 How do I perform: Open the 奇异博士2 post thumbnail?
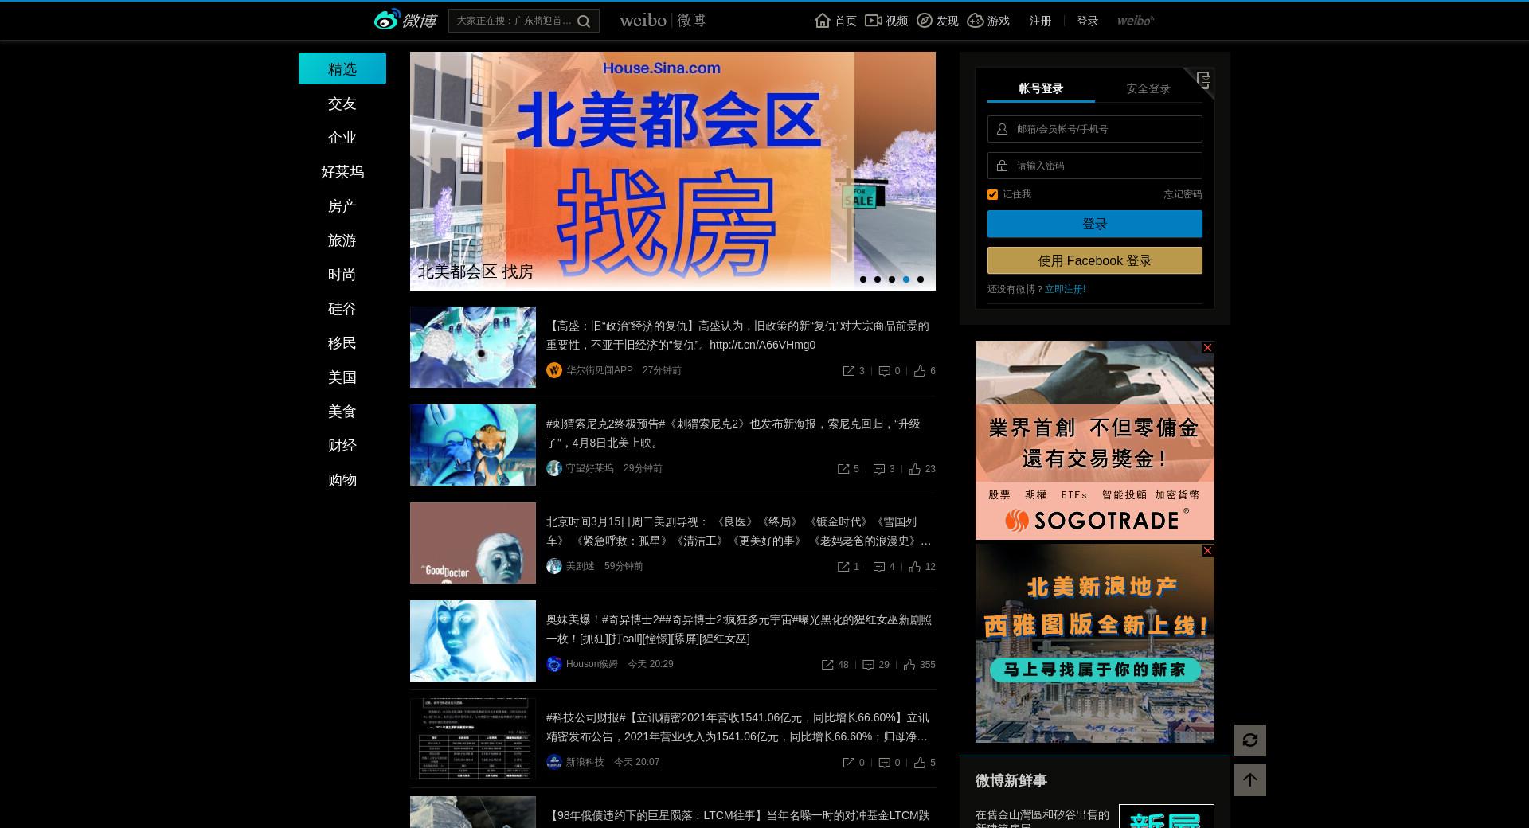(x=473, y=641)
